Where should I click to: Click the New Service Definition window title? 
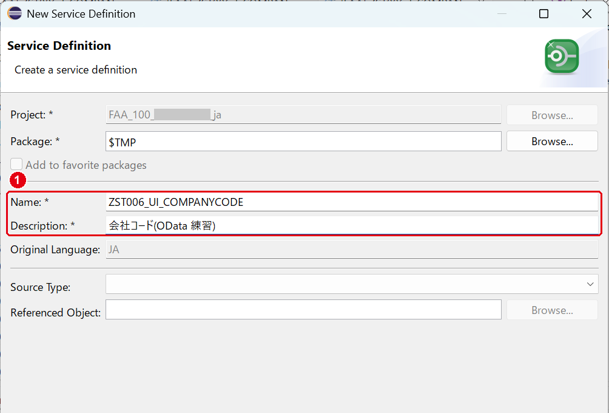(x=81, y=14)
